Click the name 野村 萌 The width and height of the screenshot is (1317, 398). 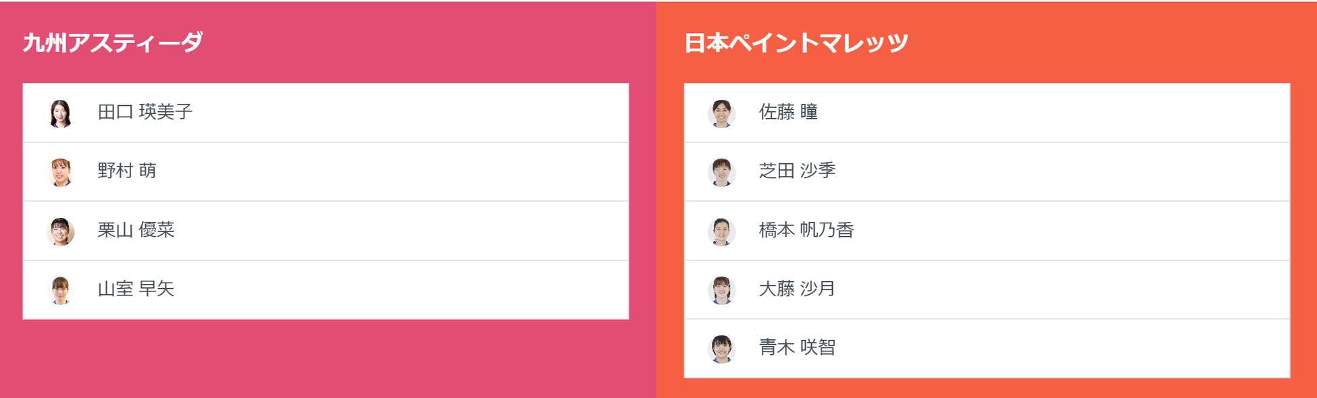click(x=127, y=171)
